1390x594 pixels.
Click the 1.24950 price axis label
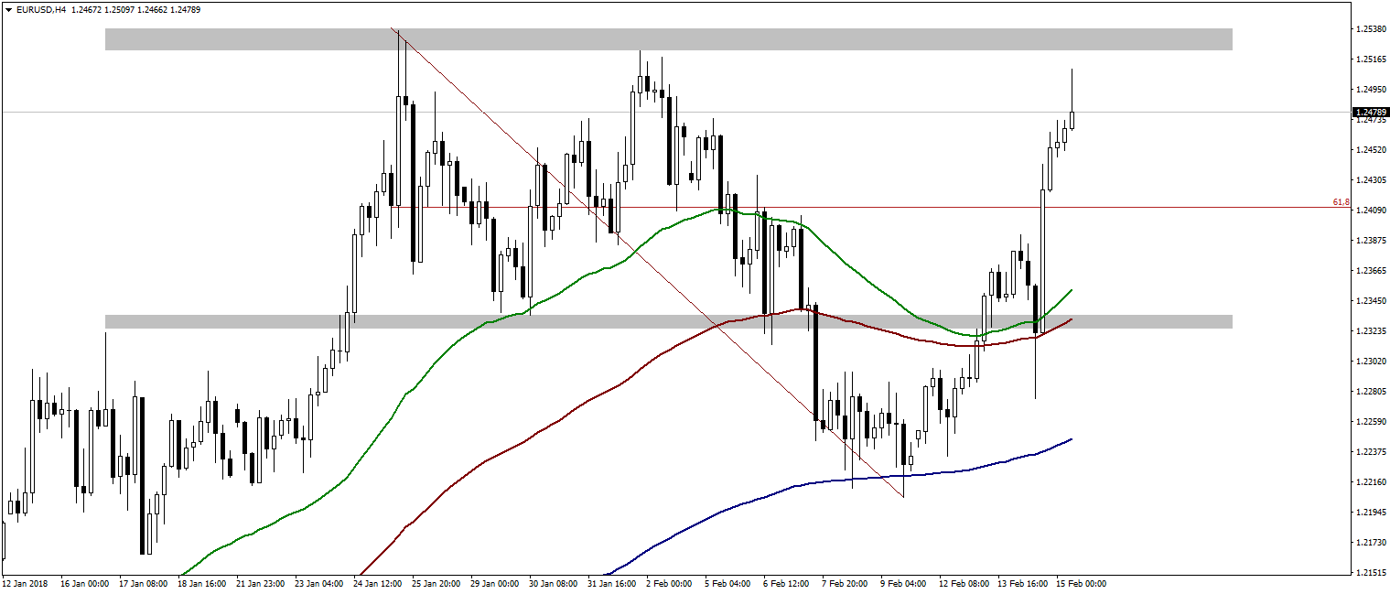1369,90
